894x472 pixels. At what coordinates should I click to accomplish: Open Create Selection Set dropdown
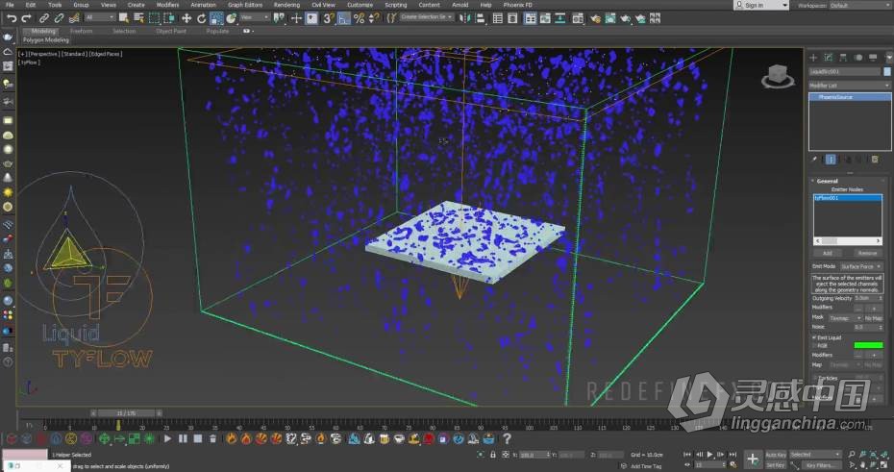coord(426,17)
